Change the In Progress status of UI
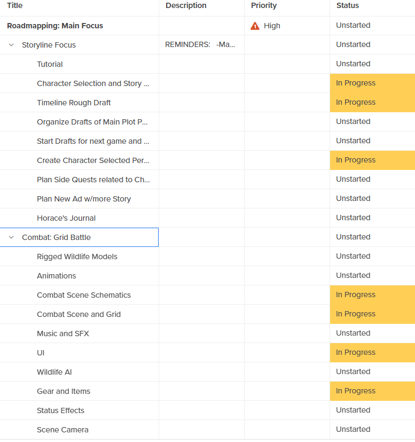The height and width of the screenshot is (442, 415). click(356, 353)
